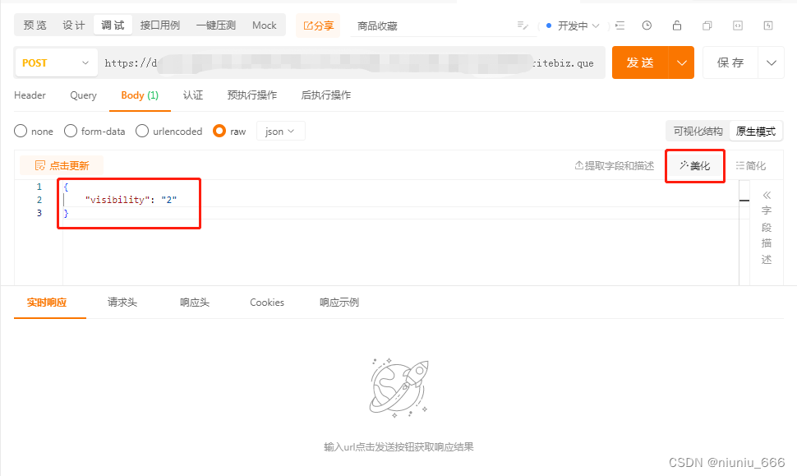This screenshot has height=476, width=797.
Task: Switch to the Query tab
Action: point(83,95)
